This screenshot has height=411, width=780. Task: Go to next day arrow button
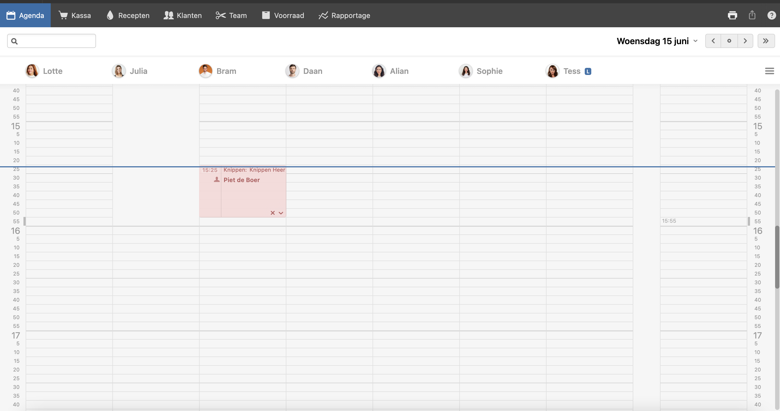click(x=745, y=41)
